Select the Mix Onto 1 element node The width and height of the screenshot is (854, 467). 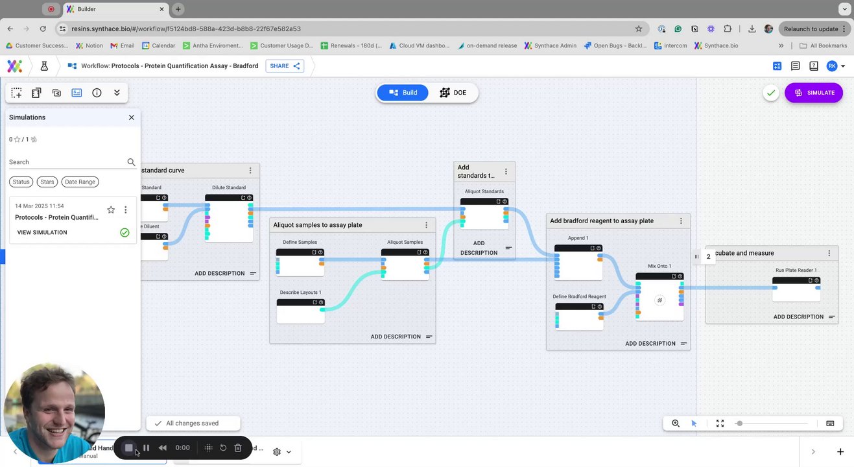pos(659,296)
